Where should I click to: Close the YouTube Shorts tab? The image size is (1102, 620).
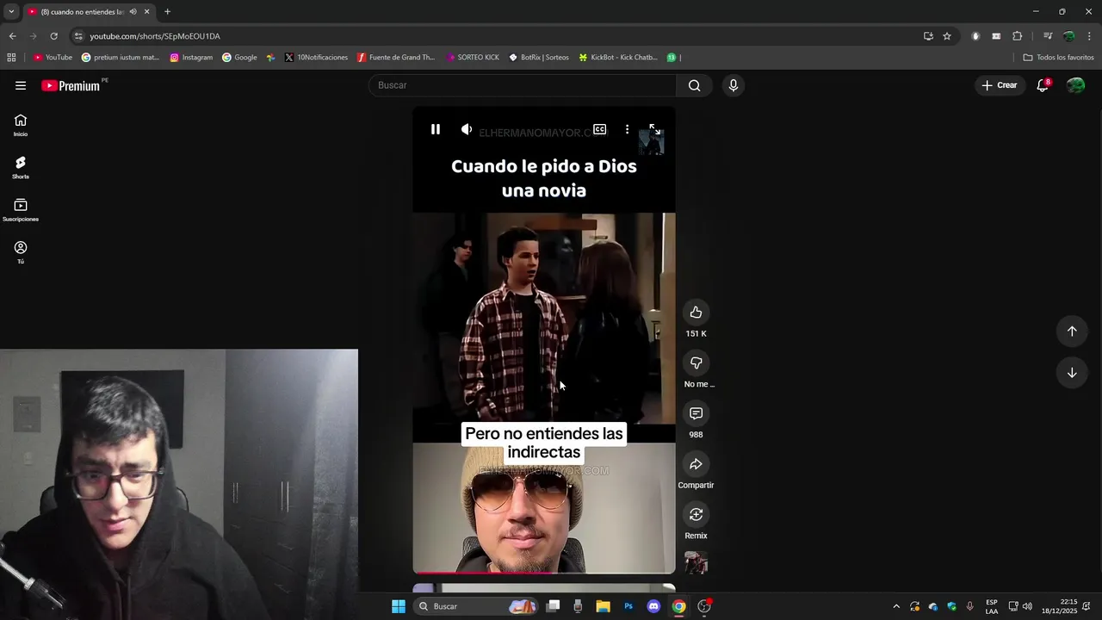pyautogui.click(x=146, y=11)
